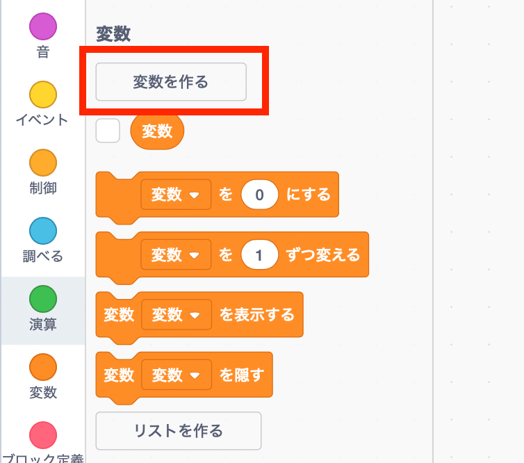Select the purple 音 sound category circle
The height and width of the screenshot is (463, 524).
click(43, 26)
